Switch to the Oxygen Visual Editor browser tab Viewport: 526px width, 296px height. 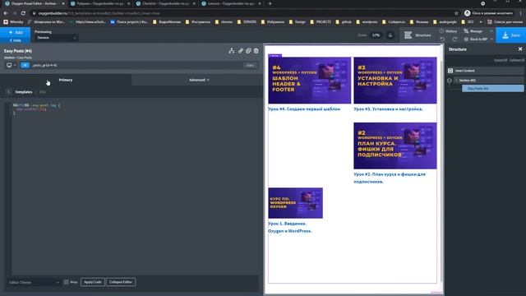click(x=34, y=3)
